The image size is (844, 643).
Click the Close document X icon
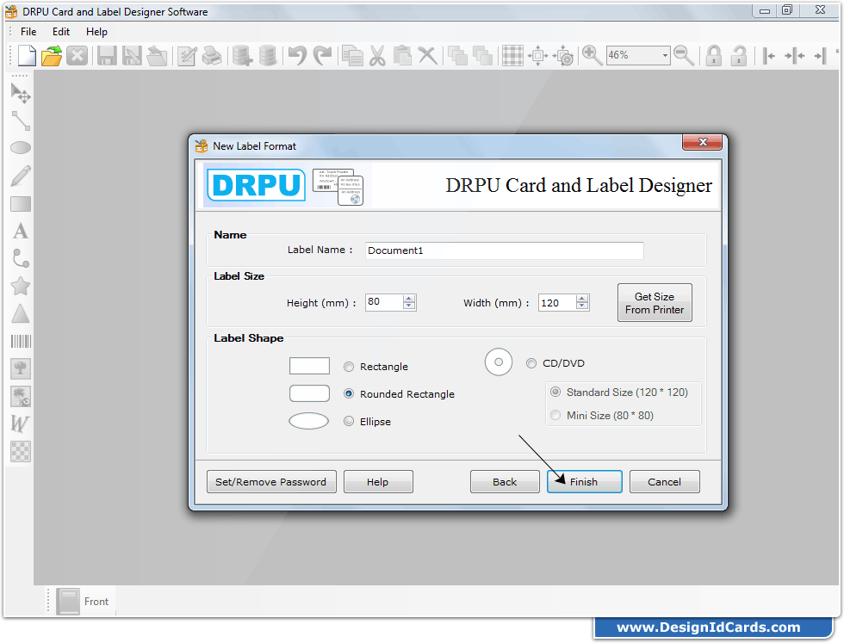[77, 55]
